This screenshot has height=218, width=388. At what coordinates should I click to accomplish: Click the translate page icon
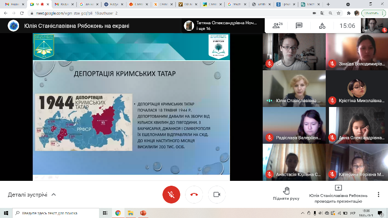pos(322,13)
